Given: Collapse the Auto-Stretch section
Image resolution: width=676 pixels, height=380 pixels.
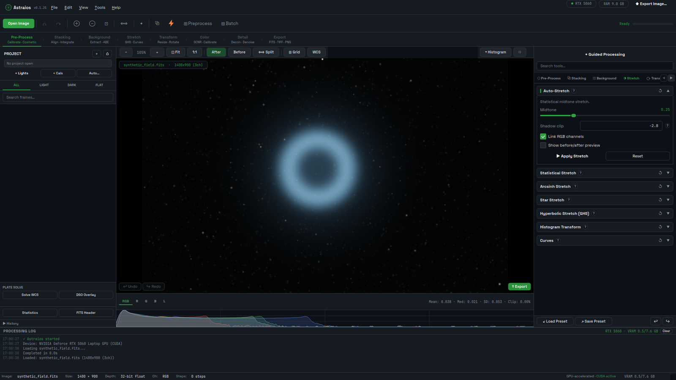Looking at the screenshot, I should tap(668, 91).
